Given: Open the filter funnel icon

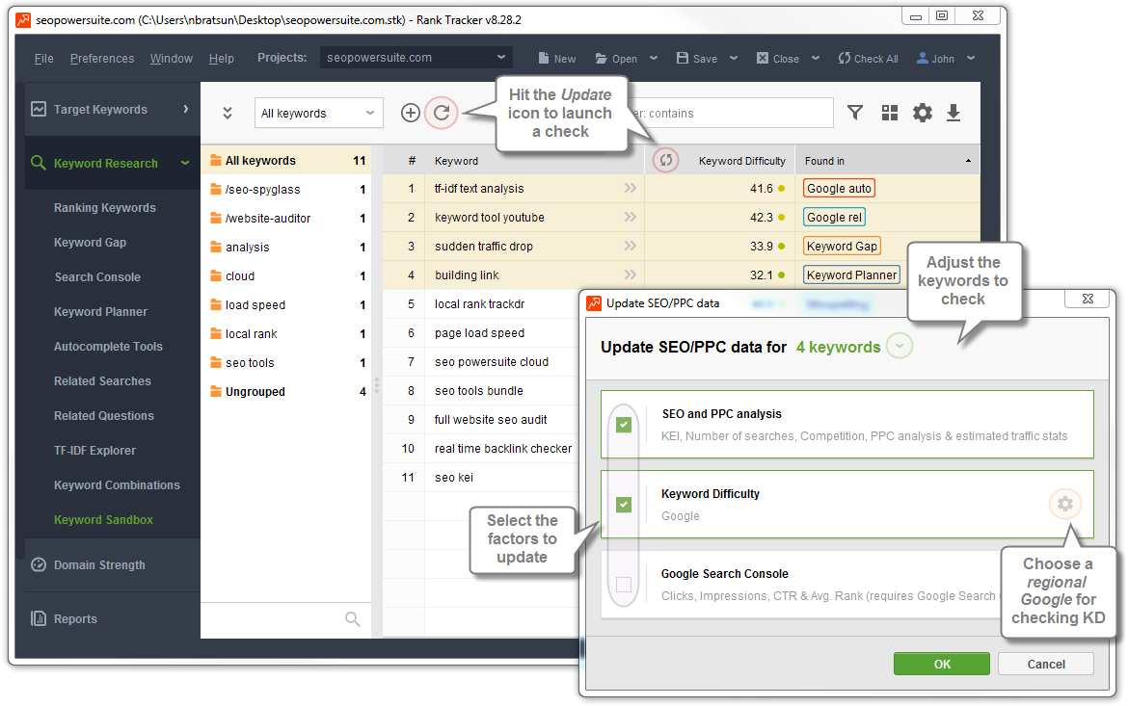Looking at the screenshot, I should tap(854, 112).
